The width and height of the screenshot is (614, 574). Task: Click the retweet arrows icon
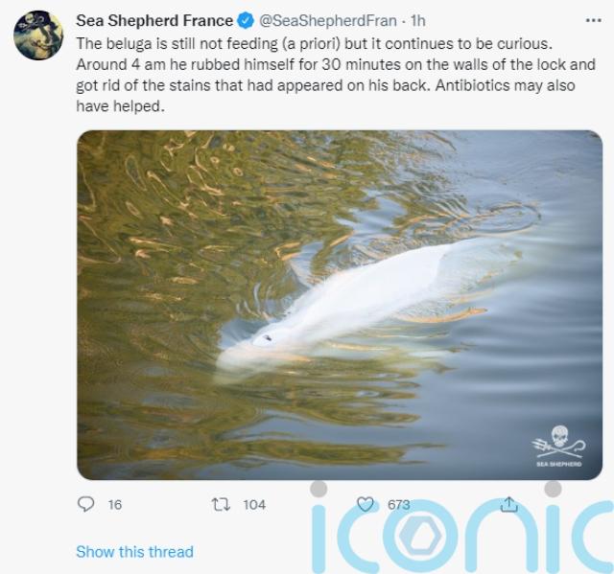coord(221,504)
